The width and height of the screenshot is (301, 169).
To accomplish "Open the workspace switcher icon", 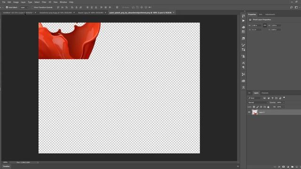I will (x=296, y=8).
